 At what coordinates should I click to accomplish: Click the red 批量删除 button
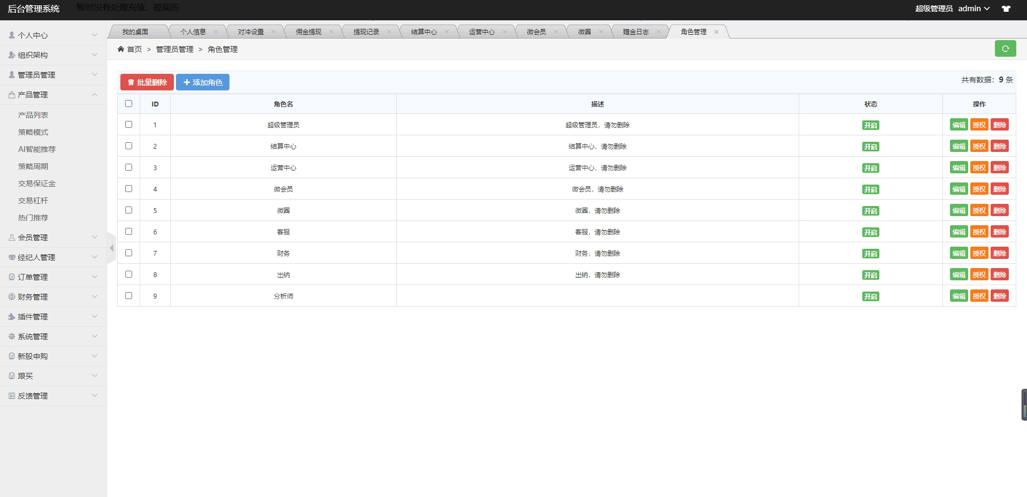click(x=147, y=82)
